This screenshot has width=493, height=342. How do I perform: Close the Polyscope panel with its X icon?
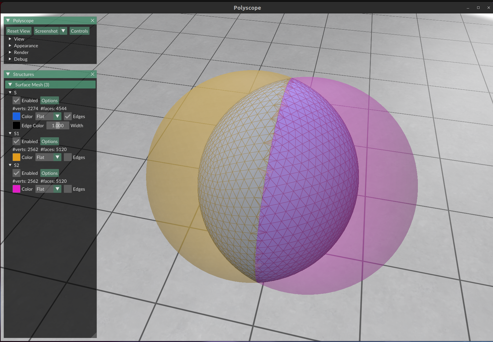click(x=93, y=20)
